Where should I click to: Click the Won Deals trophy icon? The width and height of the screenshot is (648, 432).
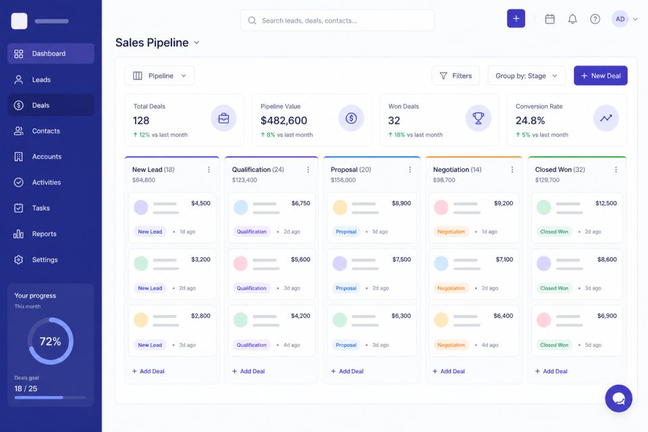478,118
